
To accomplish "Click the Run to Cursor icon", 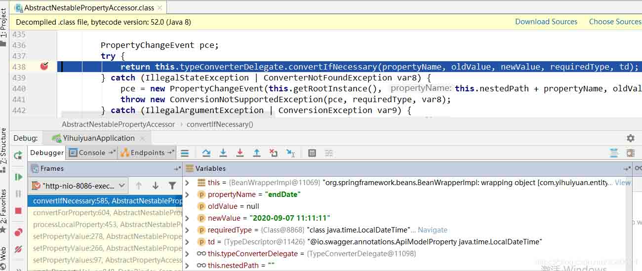I will click(291, 153).
